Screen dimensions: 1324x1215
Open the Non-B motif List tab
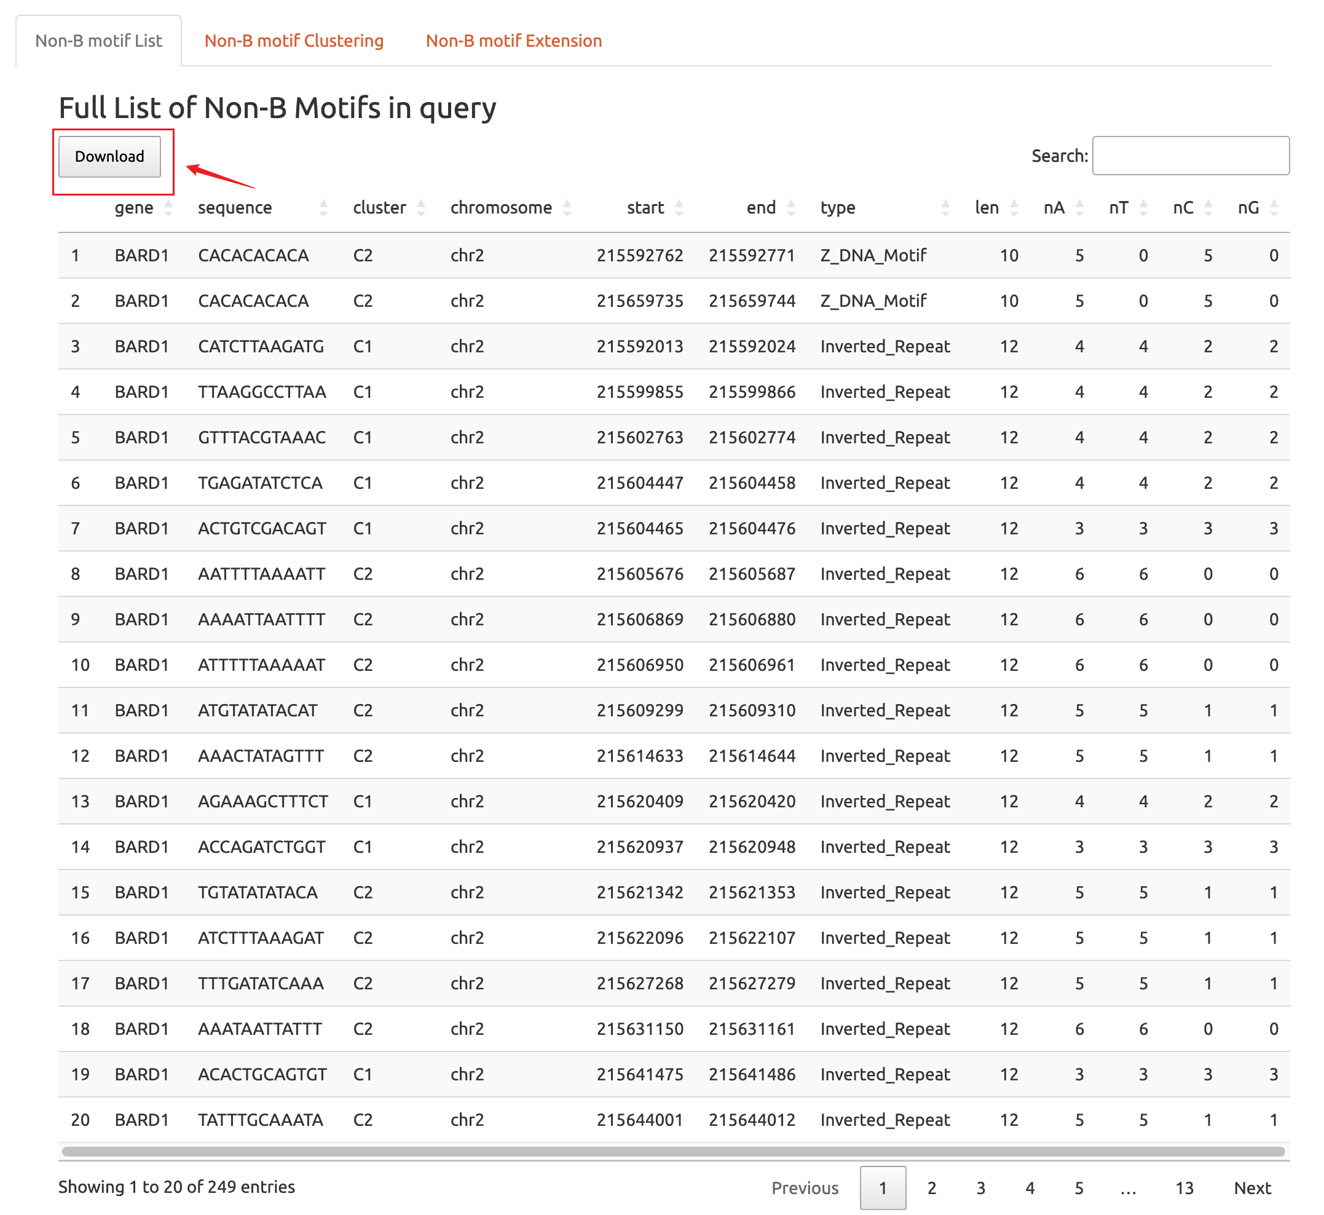click(x=98, y=41)
